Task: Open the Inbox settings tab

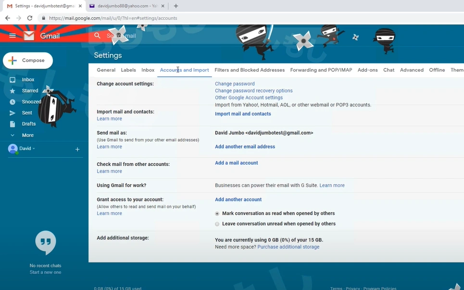Action: coord(148,70)
